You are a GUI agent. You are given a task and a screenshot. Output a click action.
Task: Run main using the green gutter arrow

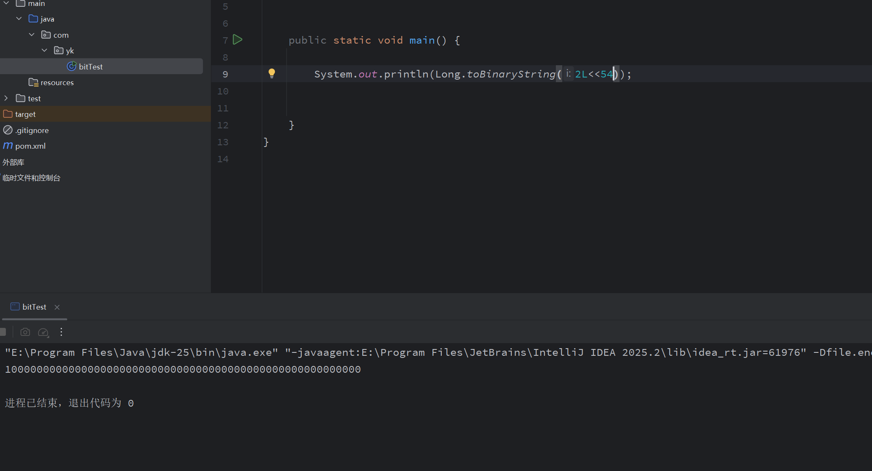point(238,40)
